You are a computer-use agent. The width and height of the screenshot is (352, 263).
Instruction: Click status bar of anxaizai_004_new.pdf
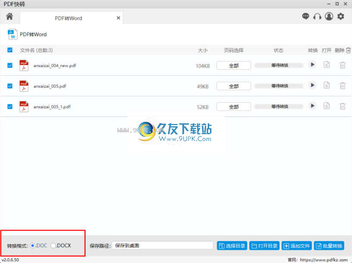[x=279, y=65]
